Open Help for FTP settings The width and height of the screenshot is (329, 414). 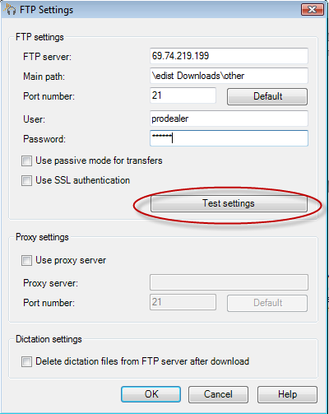287,394
